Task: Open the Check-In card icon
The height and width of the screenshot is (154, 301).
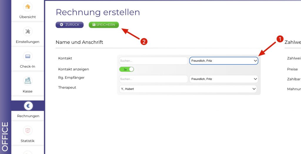Action: (x=28, y=56)
